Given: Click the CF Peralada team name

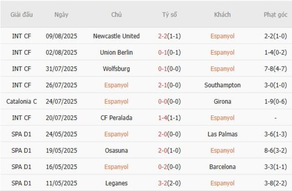Looking at the screenshot, I should [x=116, y=118].
